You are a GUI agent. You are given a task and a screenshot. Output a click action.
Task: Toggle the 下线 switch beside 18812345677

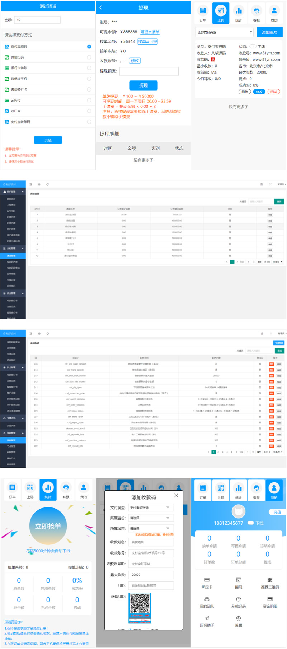pos(251,523)
